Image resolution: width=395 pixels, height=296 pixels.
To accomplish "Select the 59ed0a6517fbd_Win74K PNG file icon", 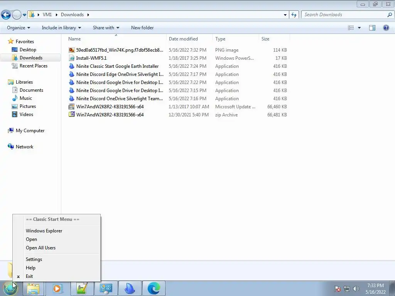I will pos(71,50).
